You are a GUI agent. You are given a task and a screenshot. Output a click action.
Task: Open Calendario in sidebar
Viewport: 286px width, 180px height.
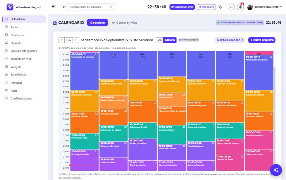24,19
